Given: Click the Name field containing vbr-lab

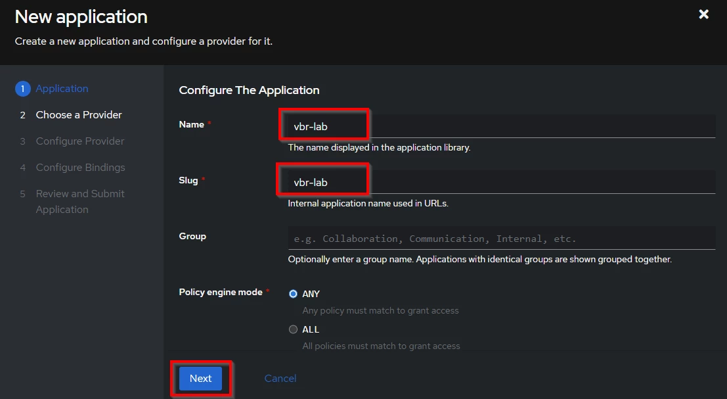Looking at the screenshot, I should pos(500,126).
